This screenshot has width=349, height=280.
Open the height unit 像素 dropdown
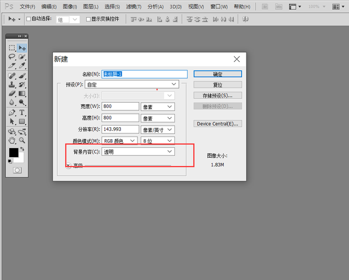pyautogui.click(x=158, y=119)
